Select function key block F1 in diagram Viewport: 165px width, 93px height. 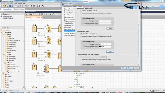(35, 55)
